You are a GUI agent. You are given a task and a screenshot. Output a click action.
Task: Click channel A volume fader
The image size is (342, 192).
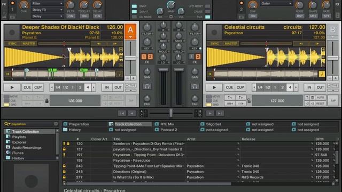click(x=163, y=70)
